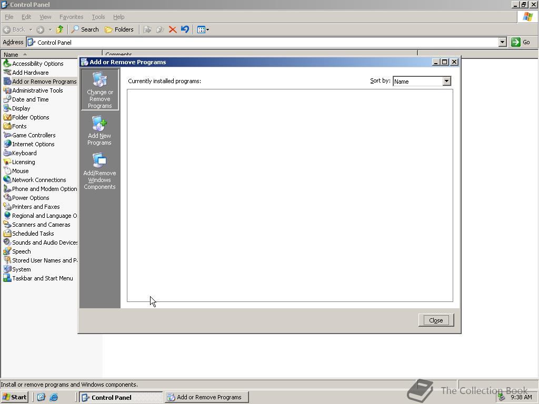Image resolution: width=539 pixels, height=404 pixels.
Task: Open the Back history dropdown arrow
Action: coord(31,29)
